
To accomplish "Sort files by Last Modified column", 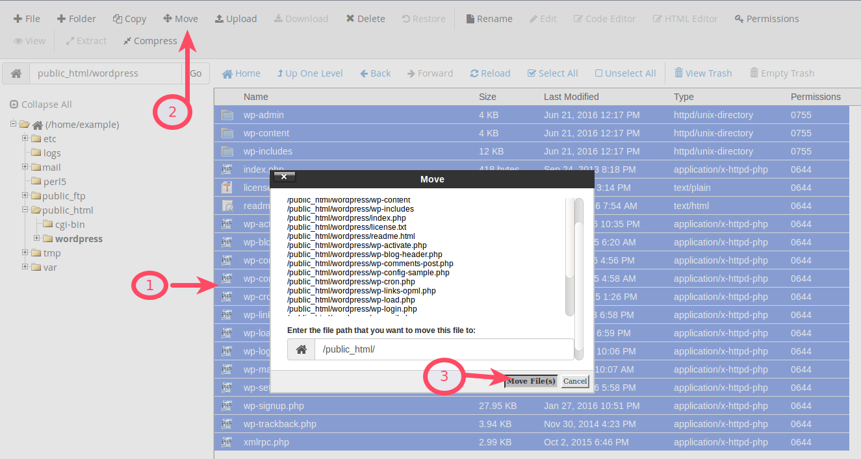I will coord(571,97).
